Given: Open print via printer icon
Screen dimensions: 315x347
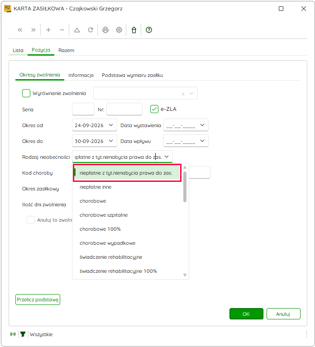Looking at the screenshot, I should [x=105, y=30].
